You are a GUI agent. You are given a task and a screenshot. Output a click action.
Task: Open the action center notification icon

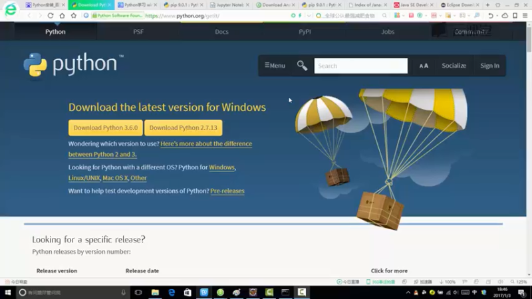click(x=522, y=292)
